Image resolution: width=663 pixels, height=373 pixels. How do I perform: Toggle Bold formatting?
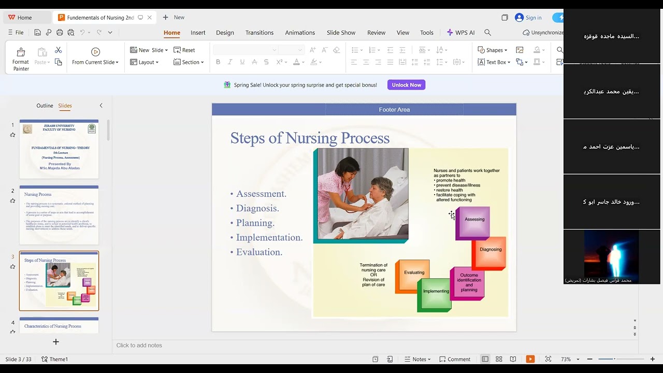pos(218,62)
